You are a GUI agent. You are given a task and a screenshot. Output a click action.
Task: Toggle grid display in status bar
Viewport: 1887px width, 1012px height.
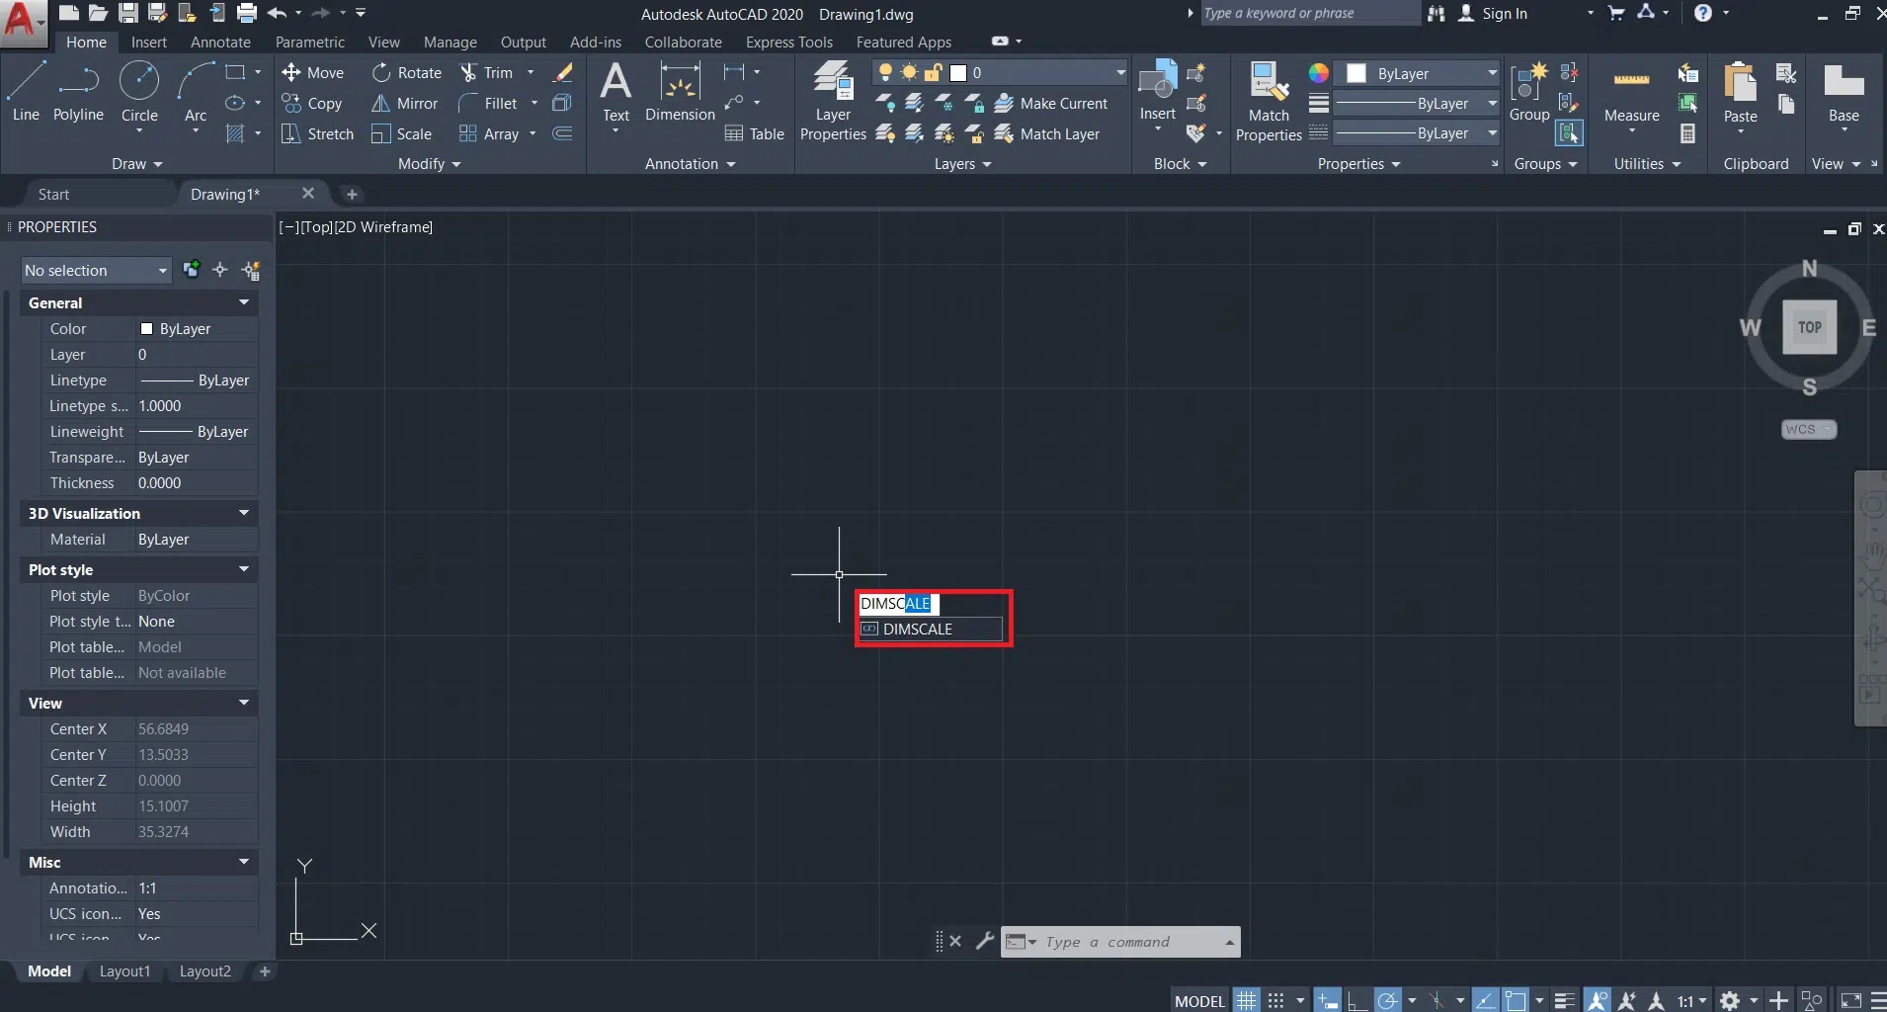coord(1247,1000)
